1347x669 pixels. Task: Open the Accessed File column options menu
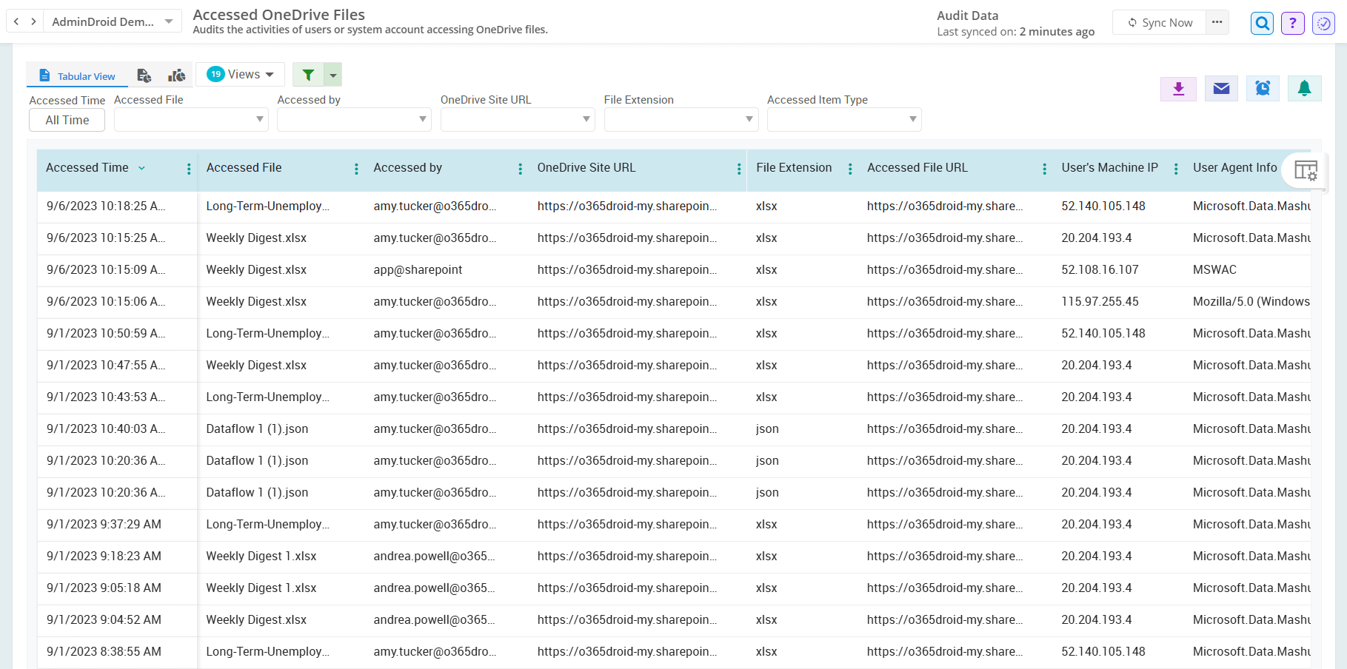tap(356, 169)
